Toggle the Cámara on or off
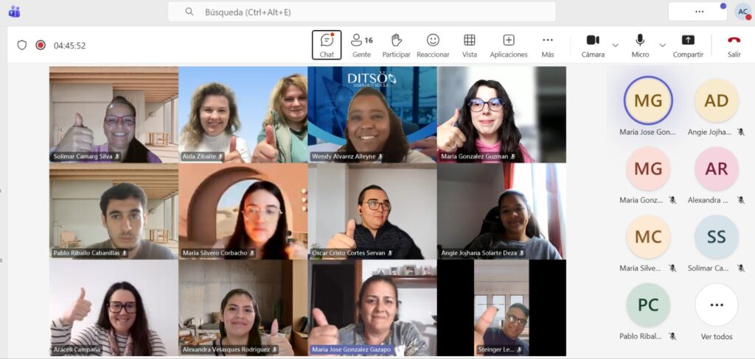Image resolution: width=755 pixels, height=359 pixels. click(593, 45)
